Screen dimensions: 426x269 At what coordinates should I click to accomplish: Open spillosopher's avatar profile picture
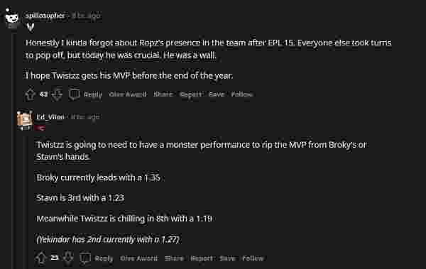pos(11,18)
